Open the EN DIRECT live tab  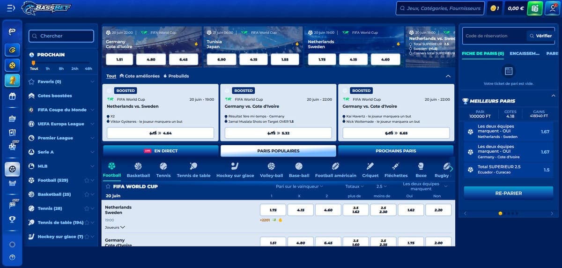click(161, 151)
